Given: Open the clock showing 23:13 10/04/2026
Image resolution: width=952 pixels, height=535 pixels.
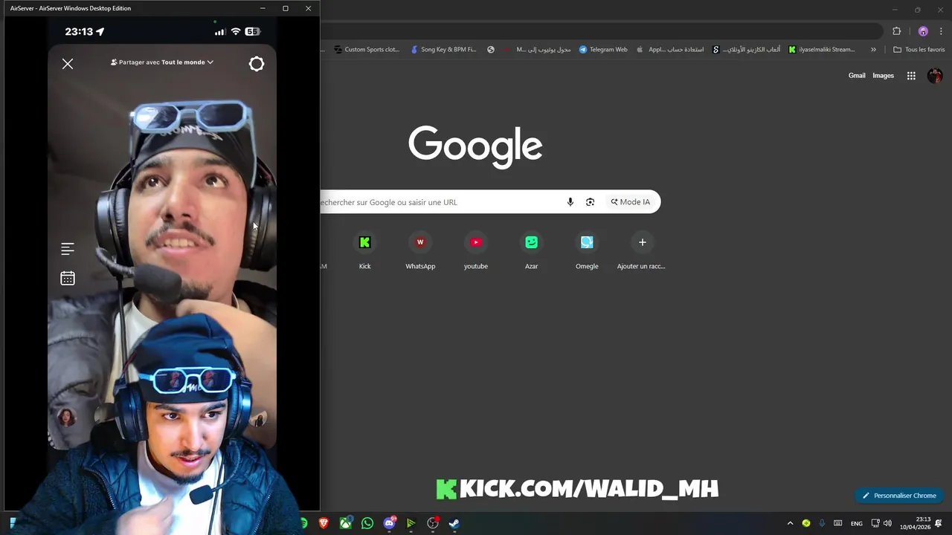Looking at the screenshot, I should tap(916, 523).
